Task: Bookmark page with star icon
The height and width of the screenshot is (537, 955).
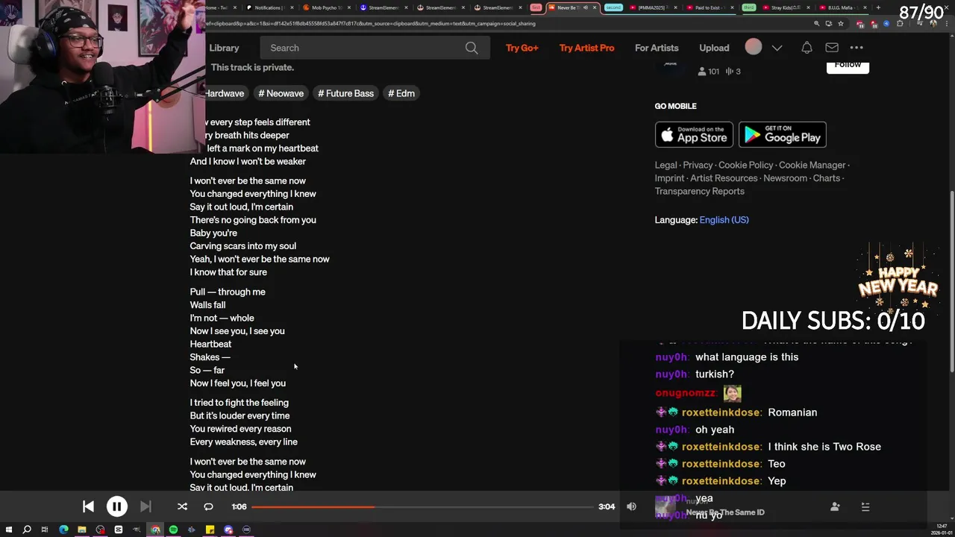Action: (840, 24)
